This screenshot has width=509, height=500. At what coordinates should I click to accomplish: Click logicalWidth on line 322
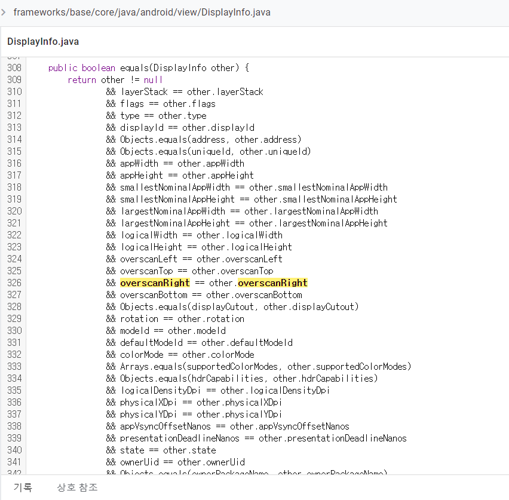(x=149, y=235)
